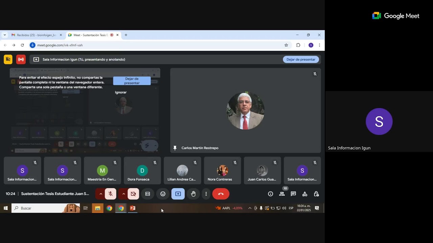Turn on the camera in Meet
This screenshot has width=433, height=243.
click(133, 194)
